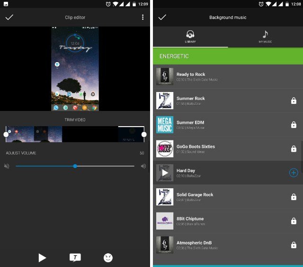Tap the mute speaker icon beside the volume slider
This screenshot has height=267, width=303.
(x=7, y=166)
